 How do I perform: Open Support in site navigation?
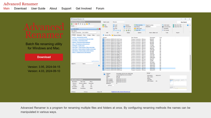66,8
